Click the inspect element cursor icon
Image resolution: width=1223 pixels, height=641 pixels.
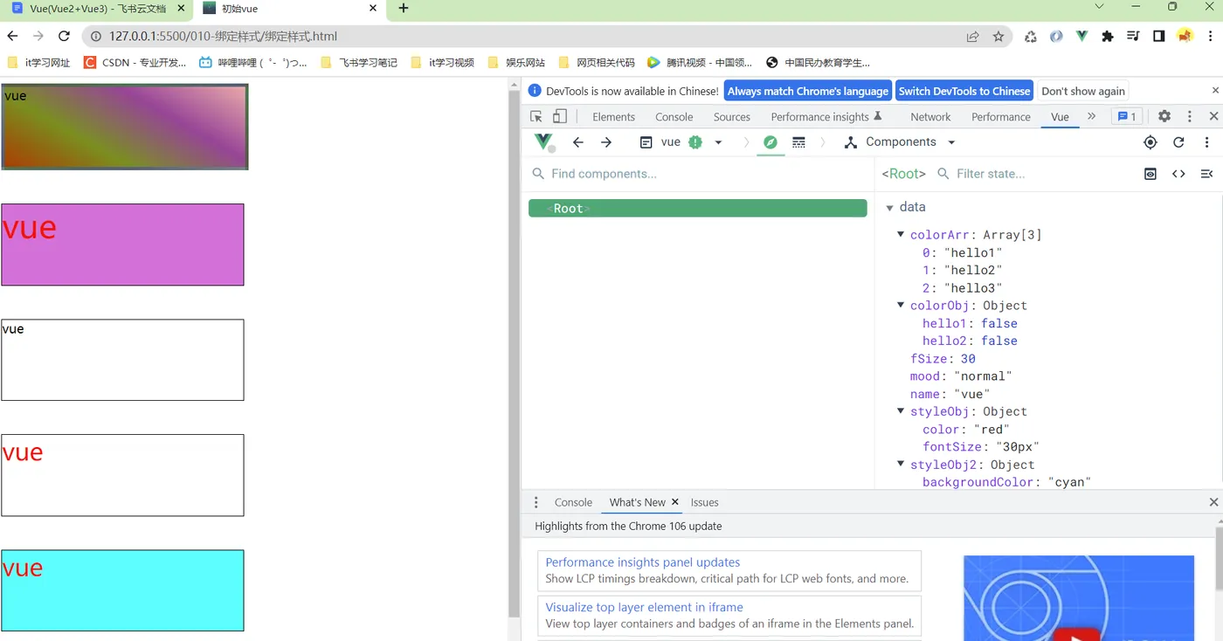536,116
